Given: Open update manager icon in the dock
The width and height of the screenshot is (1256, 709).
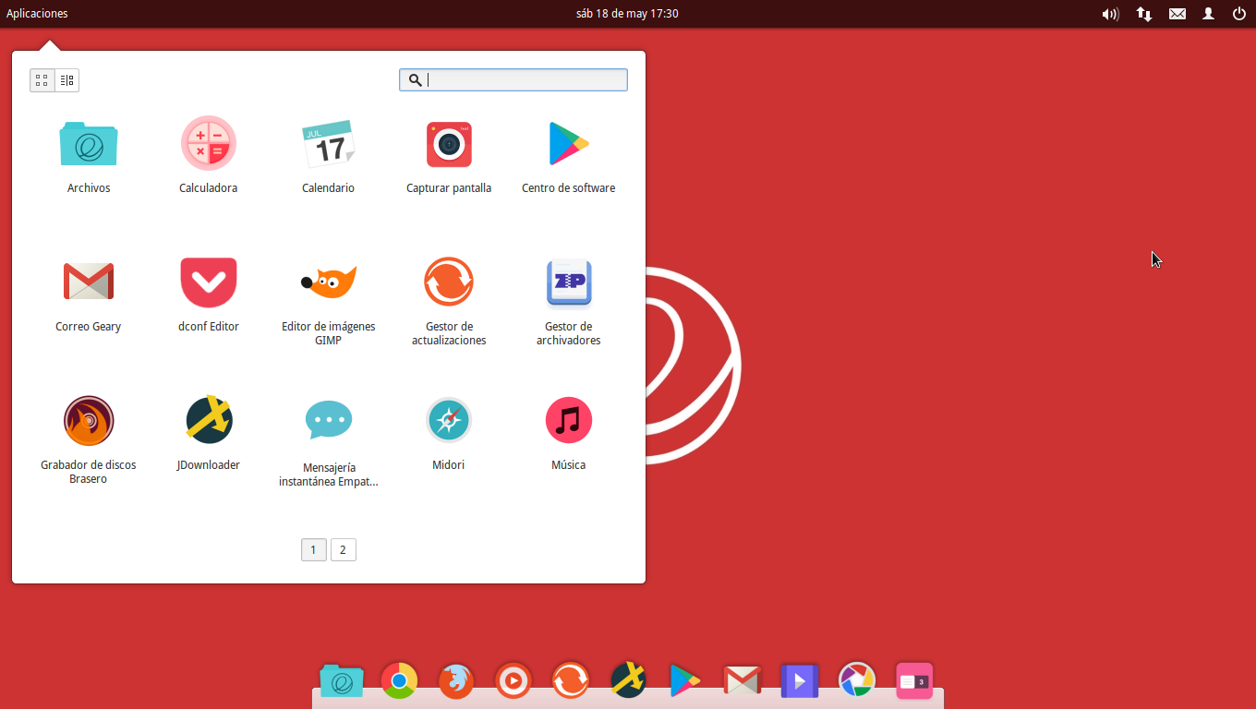Looking at the screenshot, I should 571,681.
